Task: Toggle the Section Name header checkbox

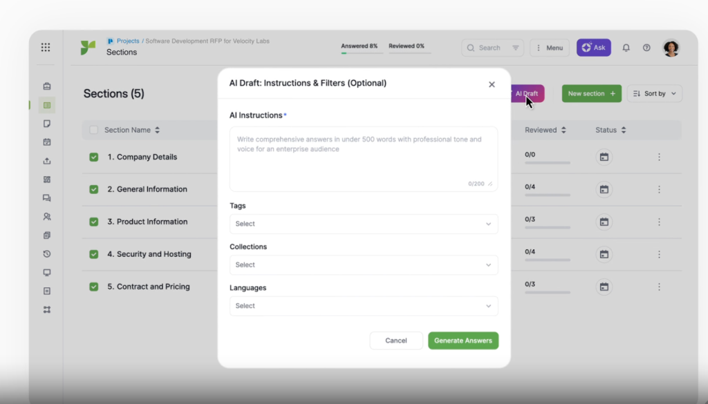Action: (x=95, y=130)
